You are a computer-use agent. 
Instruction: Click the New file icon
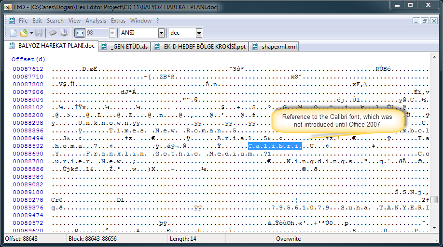pyautogui.click(x=14, y=33)
